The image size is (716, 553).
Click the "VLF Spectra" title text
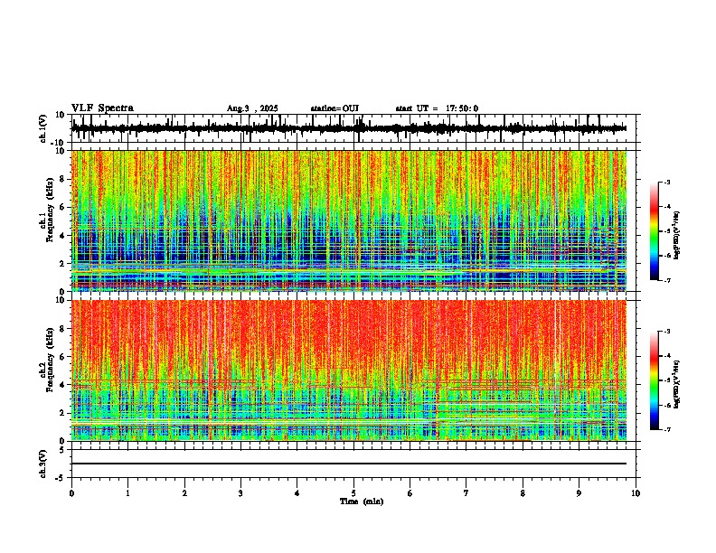(x=102, y=108)
